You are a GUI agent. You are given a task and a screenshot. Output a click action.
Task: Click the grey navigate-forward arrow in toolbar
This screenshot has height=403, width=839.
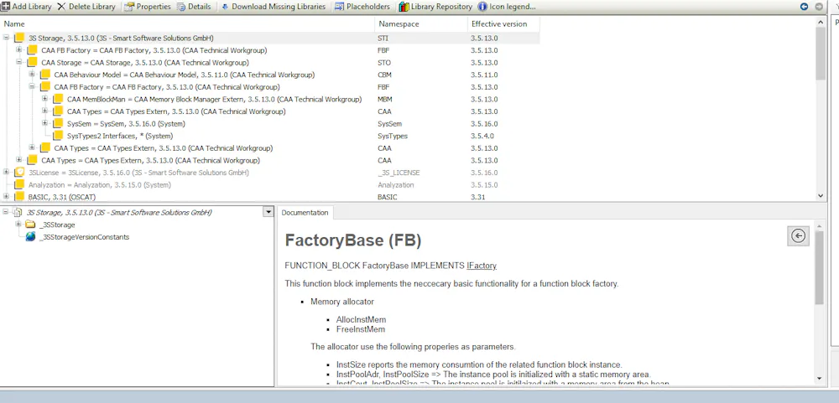pyautogui.click(x=819, y=7)
